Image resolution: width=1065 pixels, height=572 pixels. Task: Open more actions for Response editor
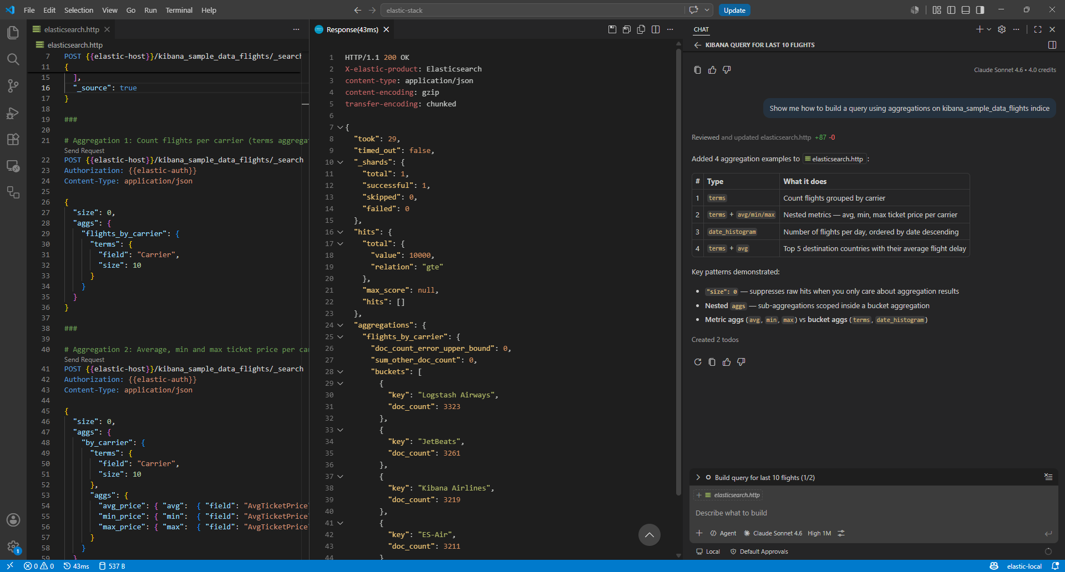[670, 29]
